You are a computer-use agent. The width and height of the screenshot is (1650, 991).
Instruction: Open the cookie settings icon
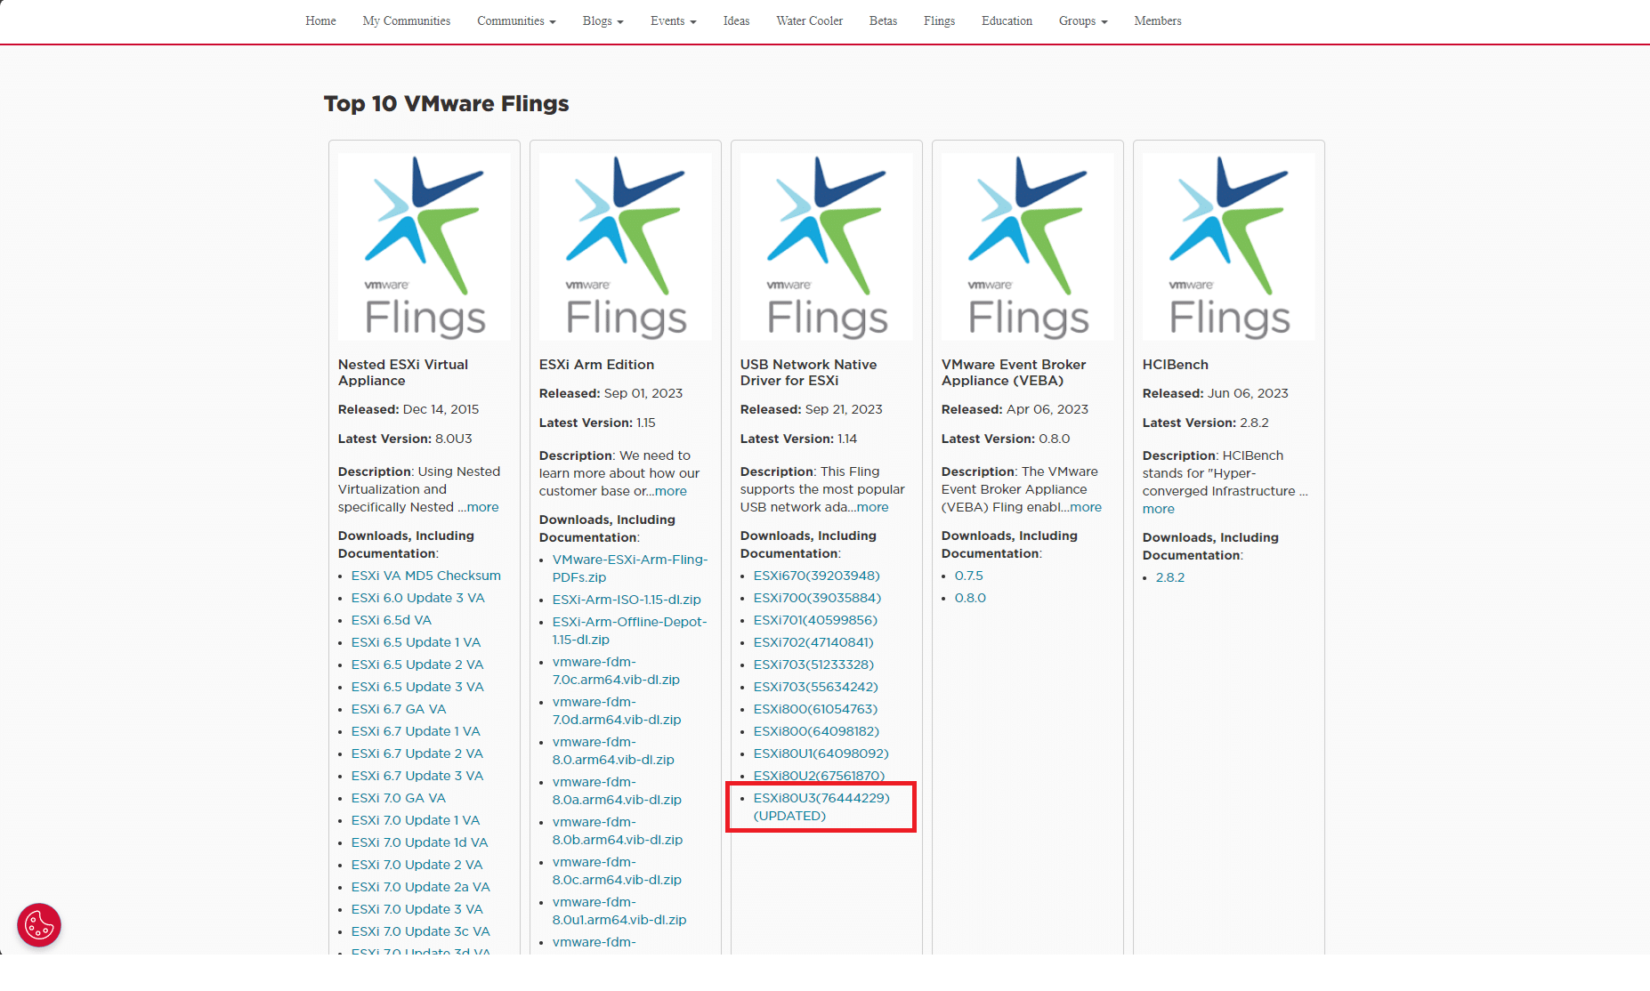[x=39, y=925]
